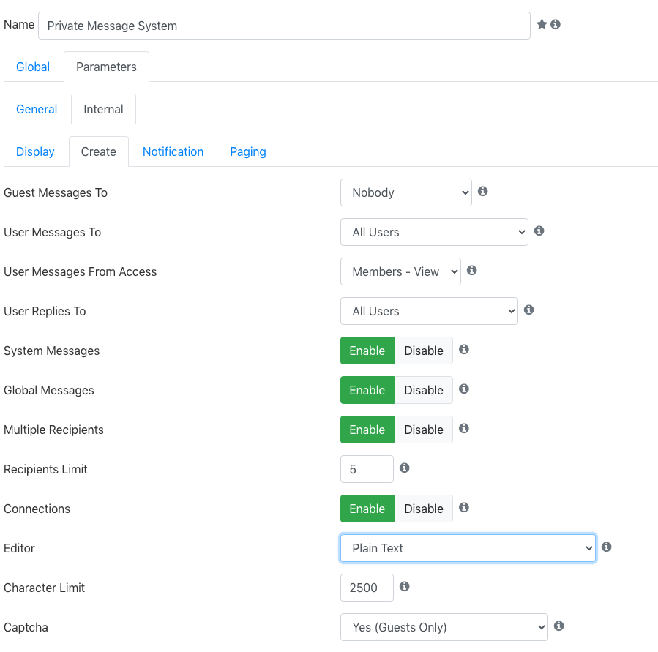The height and width of the screenshot is (652, 658).
Task: Disable Connections option
Action: click(424, 509)
